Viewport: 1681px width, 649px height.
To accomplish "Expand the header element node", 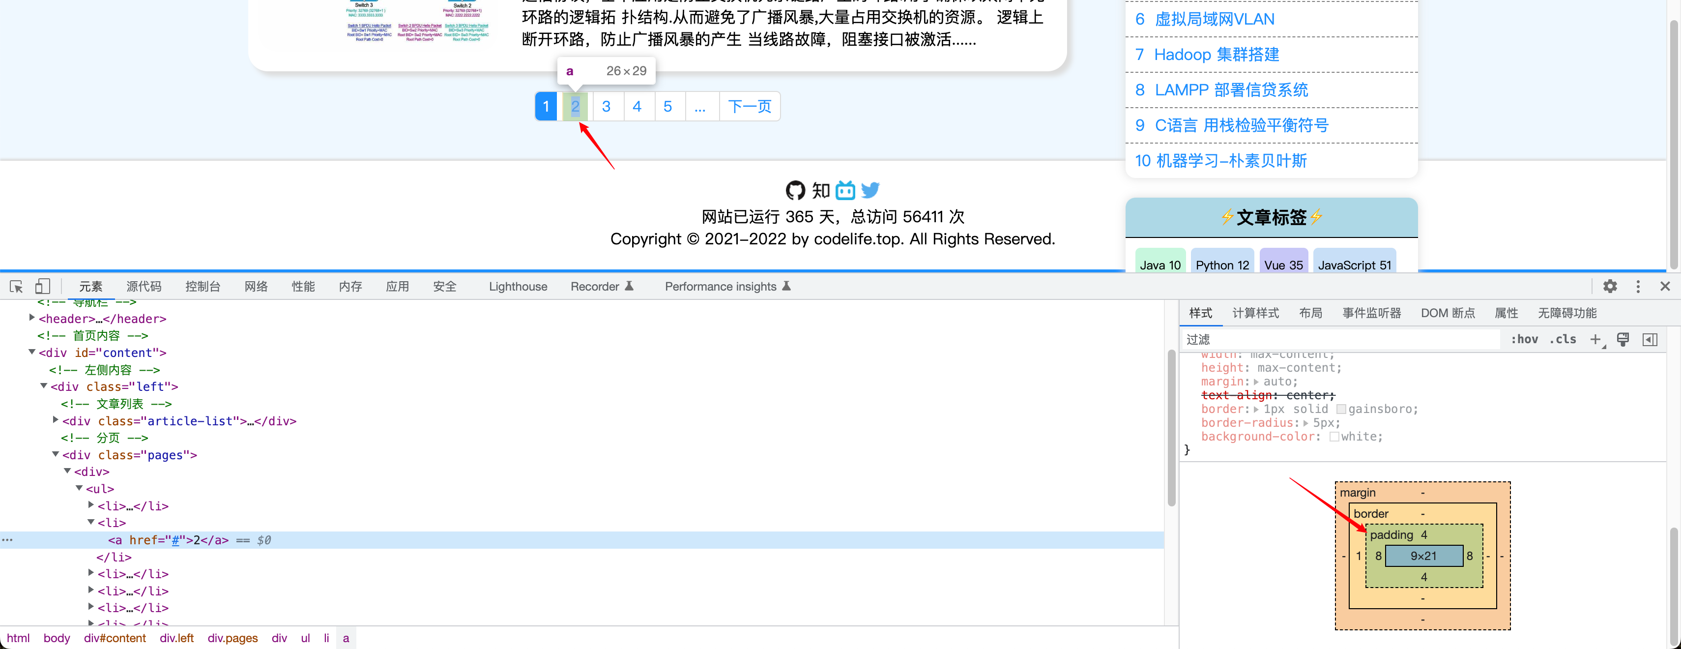I will pos(31,318).
